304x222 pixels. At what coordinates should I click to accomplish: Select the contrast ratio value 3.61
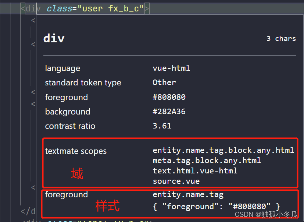[x=162, y=126]
